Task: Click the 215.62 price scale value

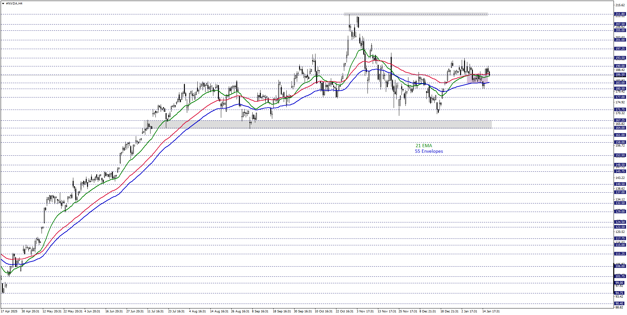Action: [x=620, y=5]
